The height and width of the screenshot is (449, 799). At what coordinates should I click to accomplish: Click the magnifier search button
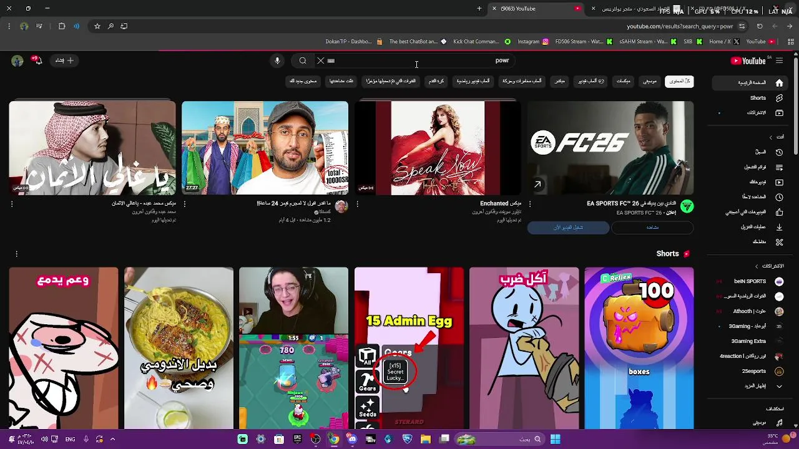pos(303,60)
